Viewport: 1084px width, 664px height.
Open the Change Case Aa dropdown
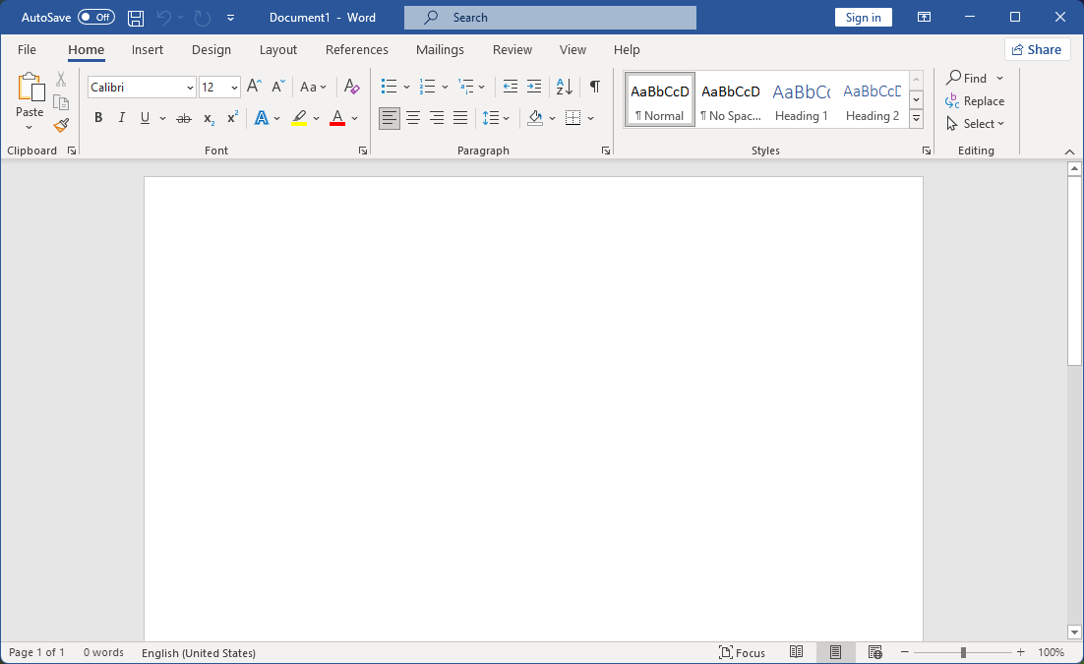[x=313, y=87]
